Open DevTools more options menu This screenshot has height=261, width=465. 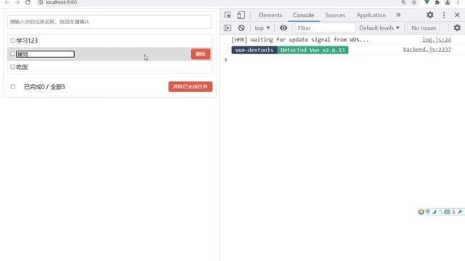444,15
